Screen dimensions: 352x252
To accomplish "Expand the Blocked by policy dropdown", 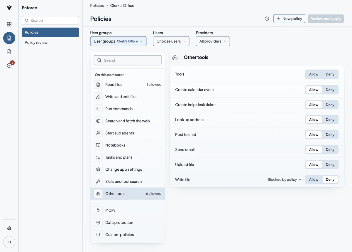I will tap(284, 179).
